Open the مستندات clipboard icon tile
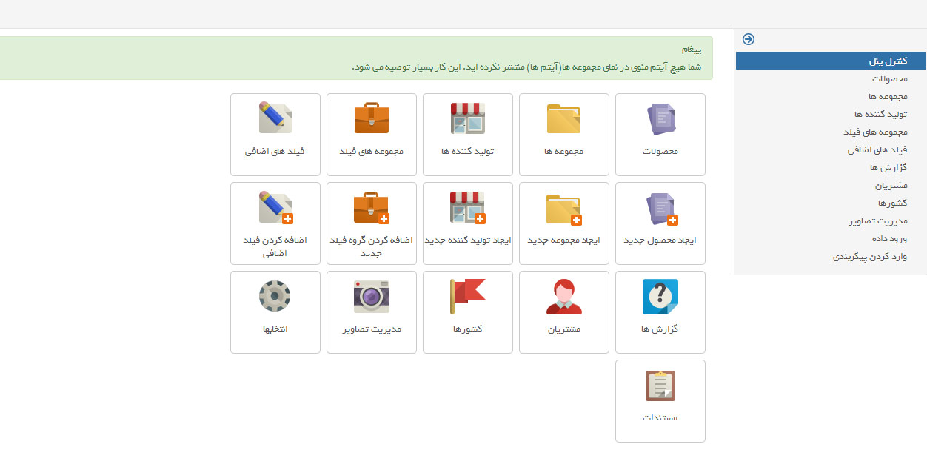 (660, 400)
